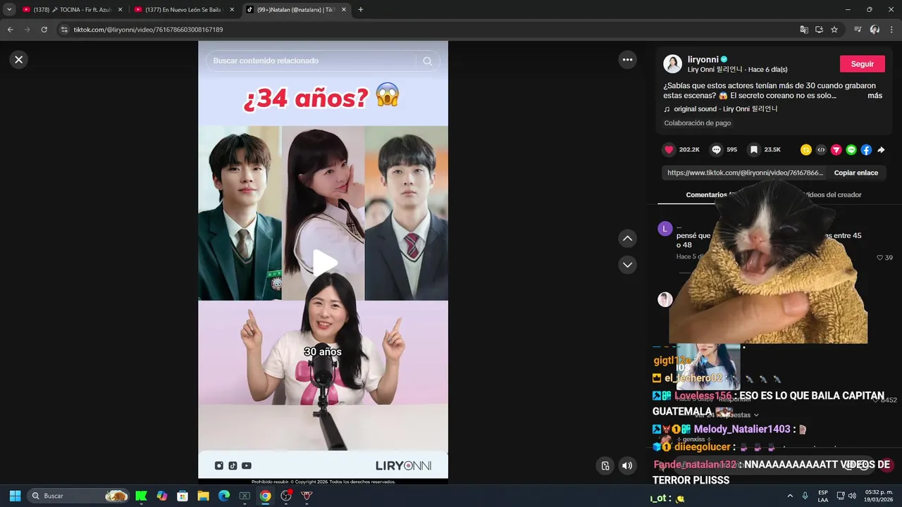Share the video to LINE
The width and height of the screenshot is (902, 507).
[x=851, y=149]
